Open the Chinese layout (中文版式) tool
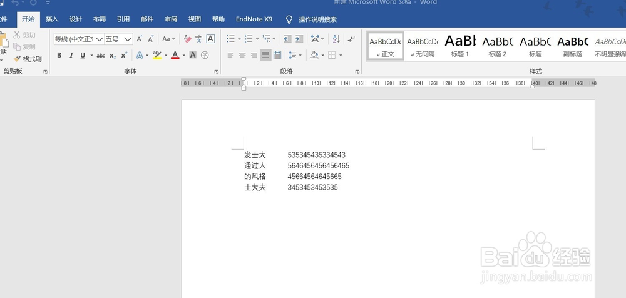This screenshot has height=298, width=626. 316,39
